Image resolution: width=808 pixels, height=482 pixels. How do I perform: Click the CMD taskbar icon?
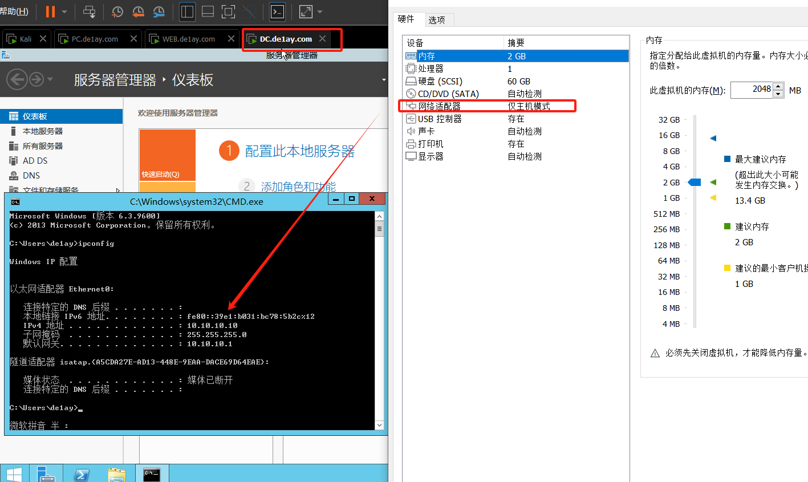pyautogui.click(x=152, y=473)
